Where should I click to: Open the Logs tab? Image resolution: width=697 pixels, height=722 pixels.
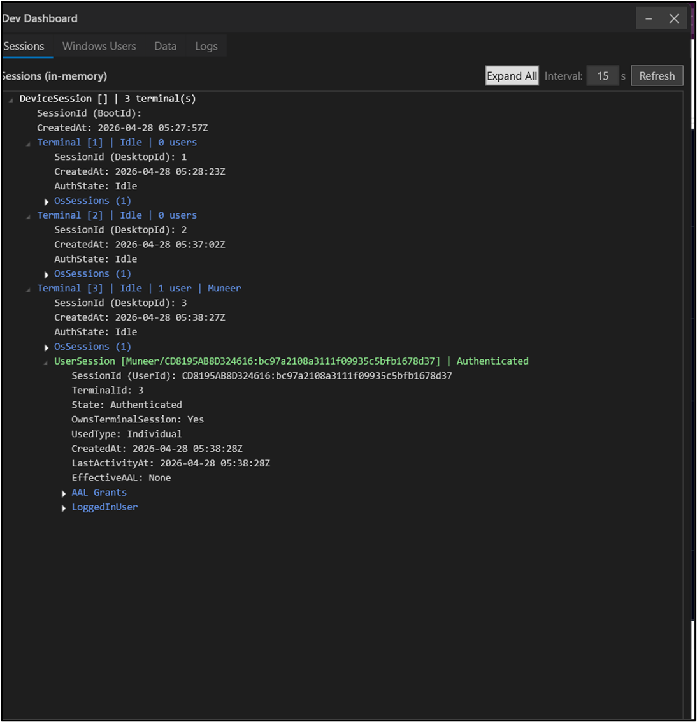206,47
